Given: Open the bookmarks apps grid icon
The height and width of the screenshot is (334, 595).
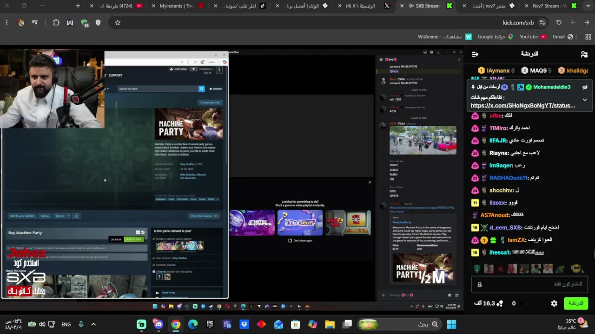Looking at the screenshot, I should tap(588, 37).
